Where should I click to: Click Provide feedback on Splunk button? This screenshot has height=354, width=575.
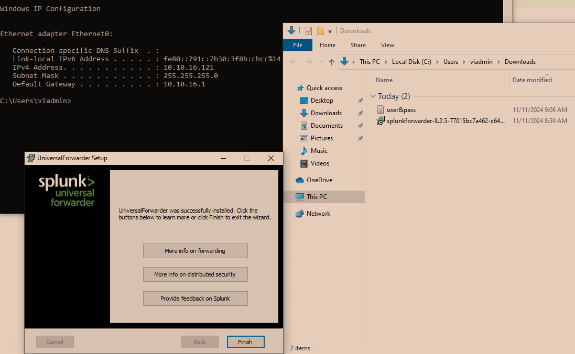[x=195, y=298]
